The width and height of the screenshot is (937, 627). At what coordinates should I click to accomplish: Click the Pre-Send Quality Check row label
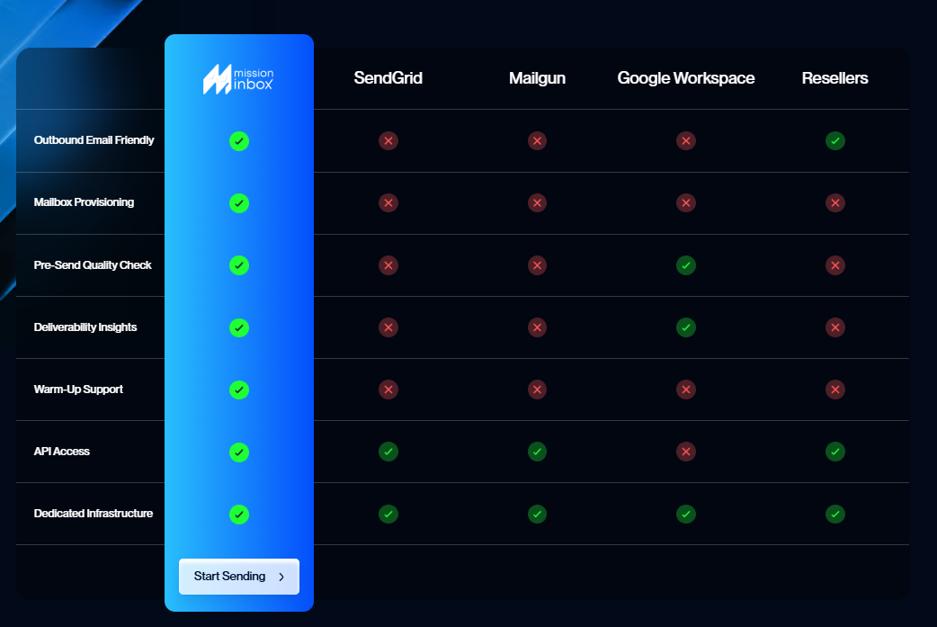(x=93, y=264)
